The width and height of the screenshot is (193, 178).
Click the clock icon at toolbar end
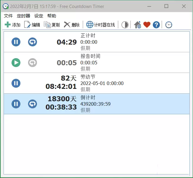coord(169,25)
